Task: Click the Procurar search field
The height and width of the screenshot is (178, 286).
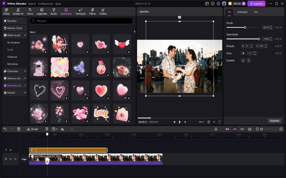Action: tap(82, 21)
